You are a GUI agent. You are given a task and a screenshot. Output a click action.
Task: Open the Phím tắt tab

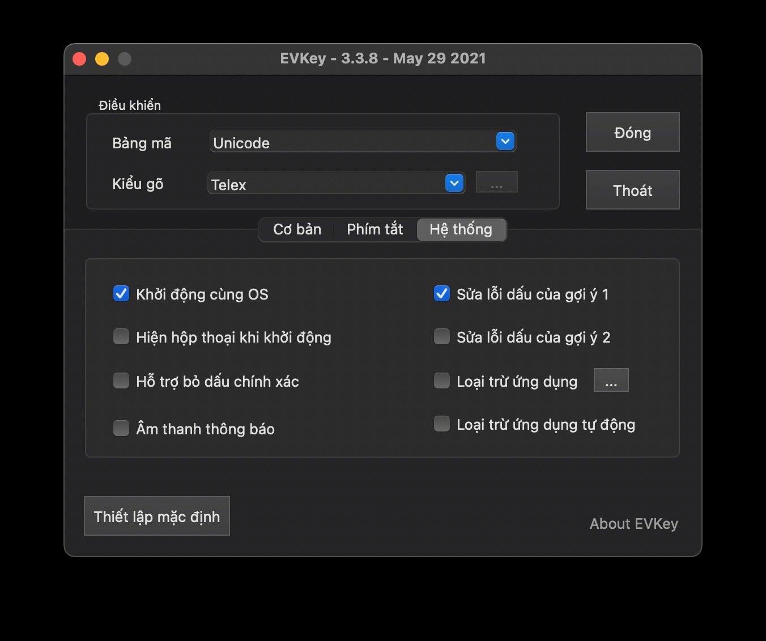pyautogui.click(x=375, y=229)
